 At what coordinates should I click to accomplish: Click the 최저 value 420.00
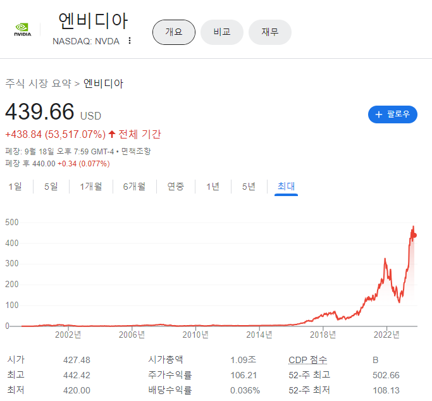77,390
